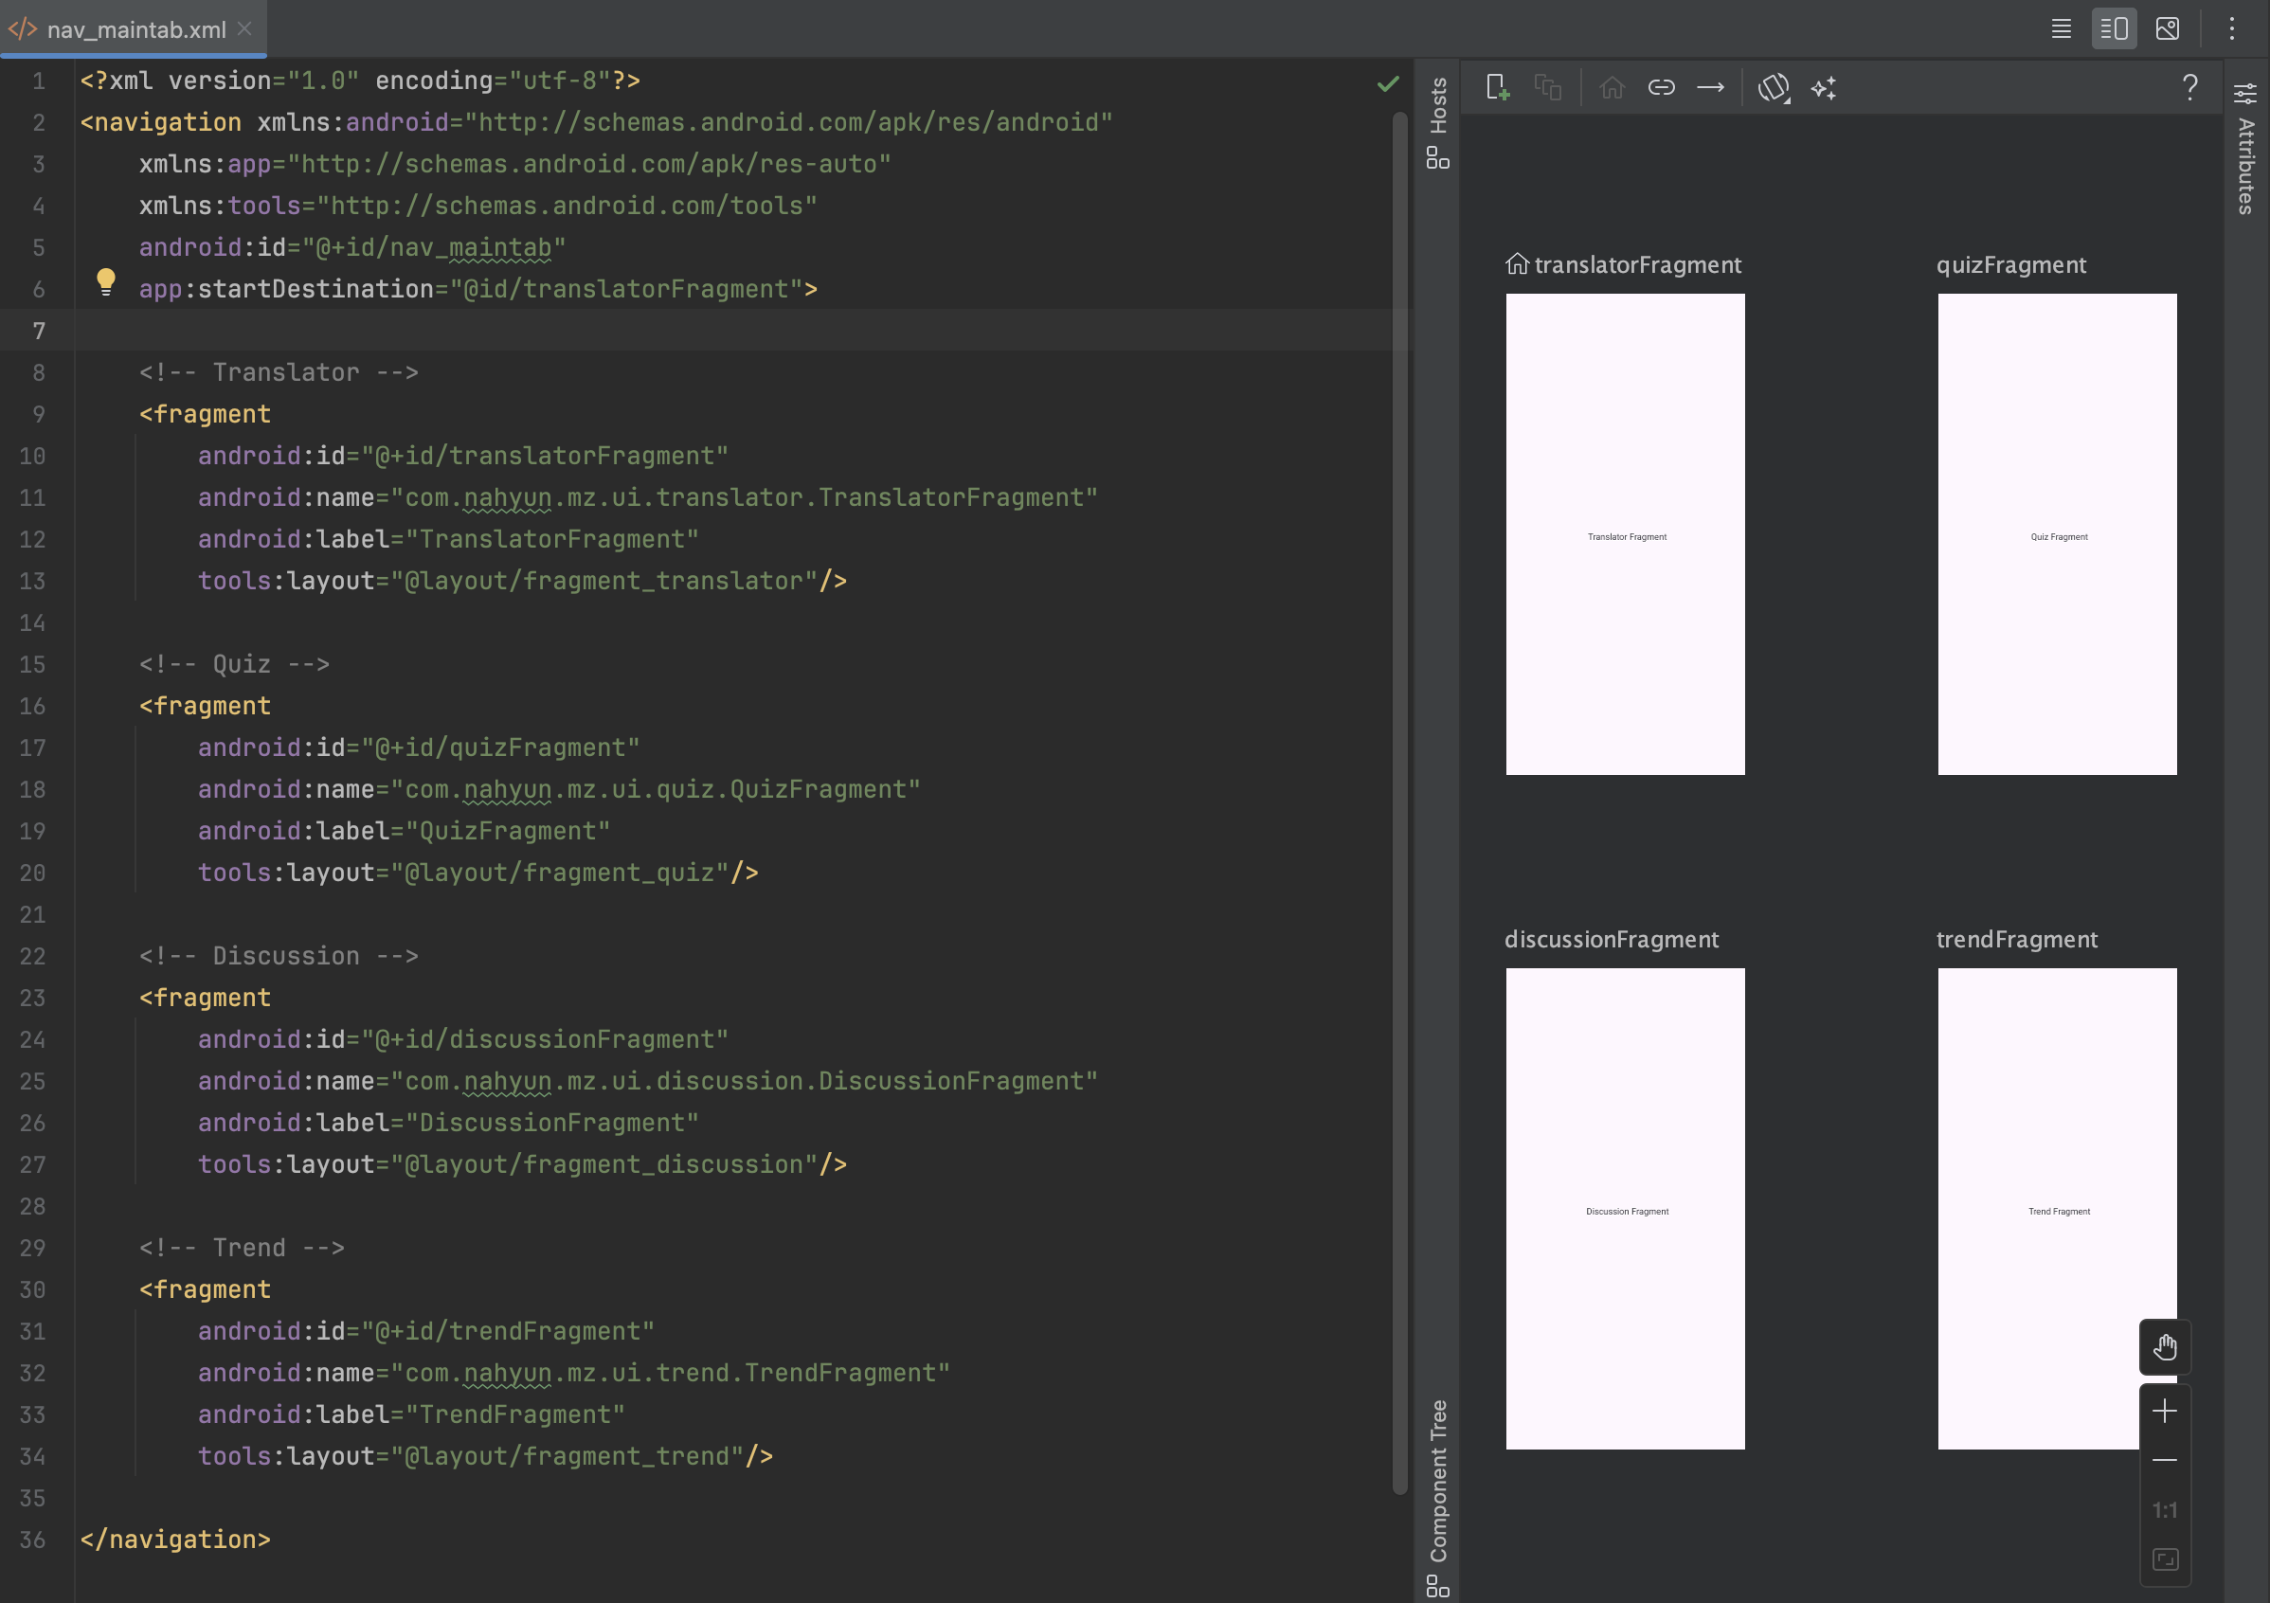Click the TrendFragment class name on line 32

click(839, 1373)
